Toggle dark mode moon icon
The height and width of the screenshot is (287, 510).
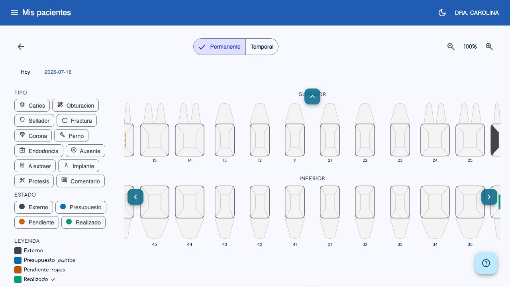pos(442,13)
